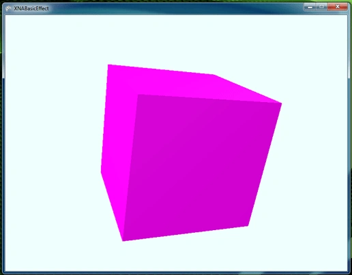This screenshot has width=352, height=275.
Task: Click the magenta cube in the viewport
Action: pos(191,153)
